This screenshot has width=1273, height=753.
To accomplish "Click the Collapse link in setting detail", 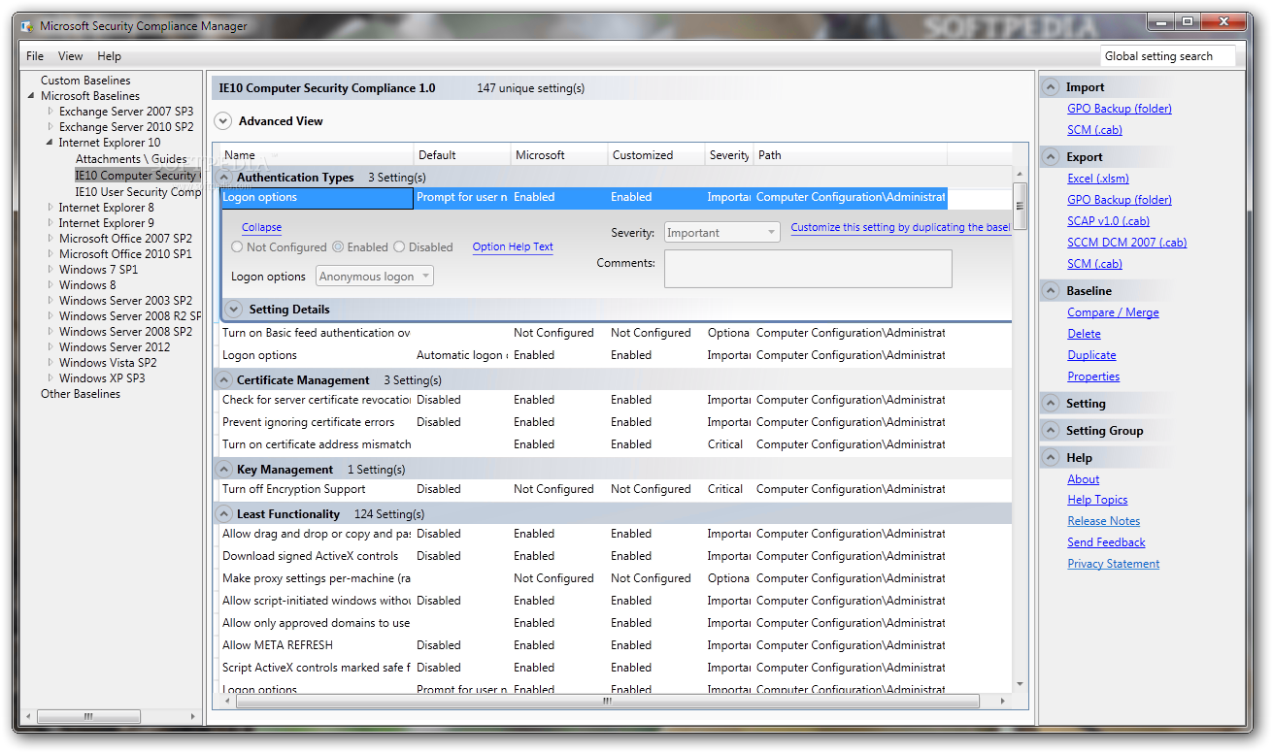I will click(x=261, y=228).
